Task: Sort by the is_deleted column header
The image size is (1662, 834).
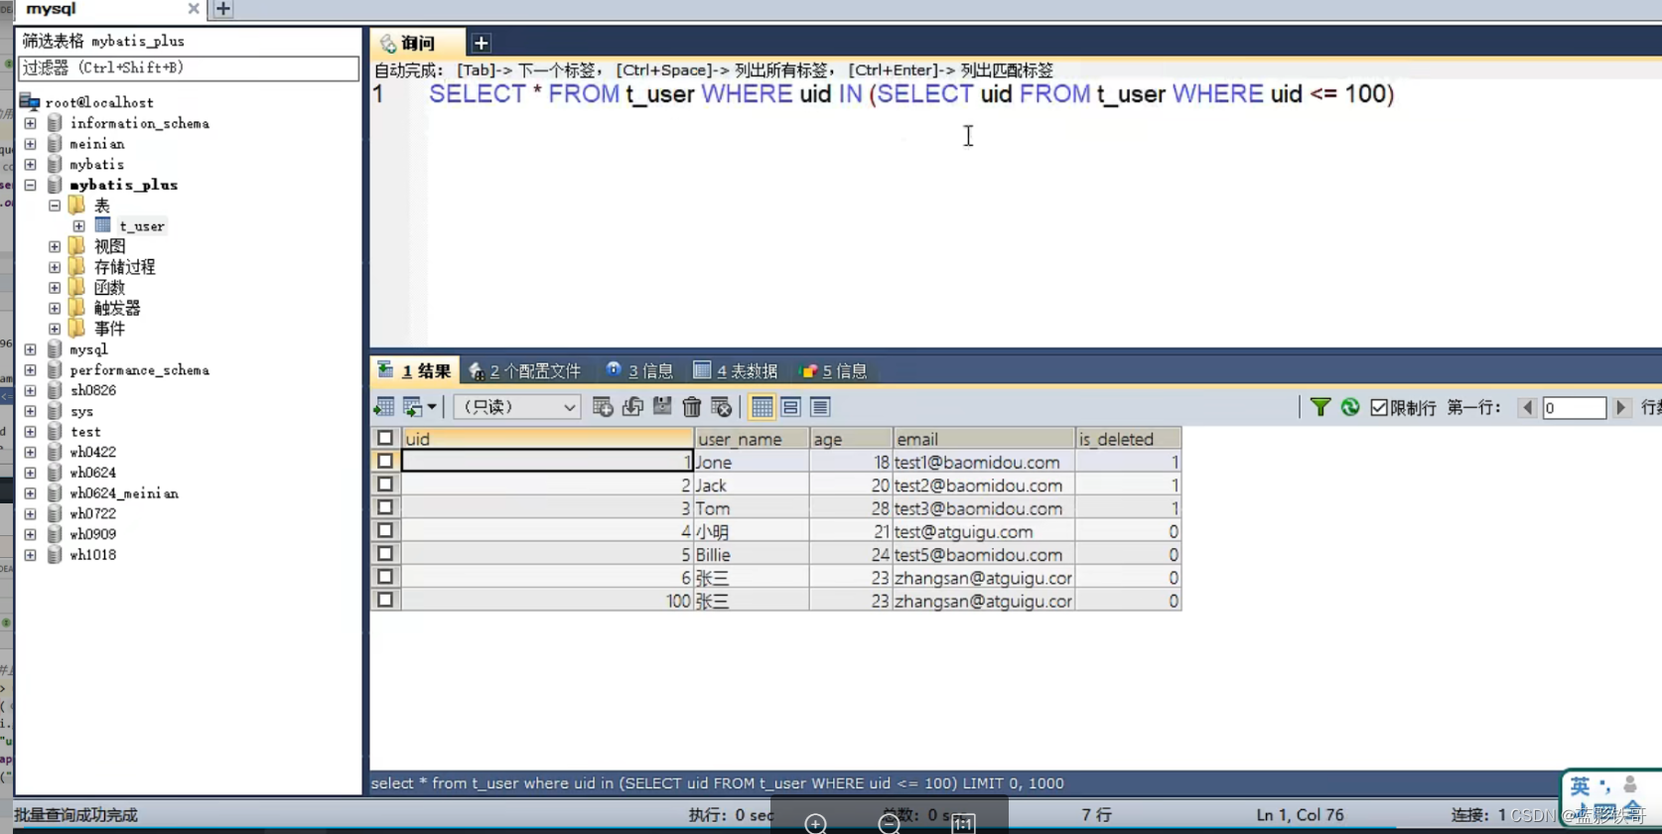Action: point(1129,439)
